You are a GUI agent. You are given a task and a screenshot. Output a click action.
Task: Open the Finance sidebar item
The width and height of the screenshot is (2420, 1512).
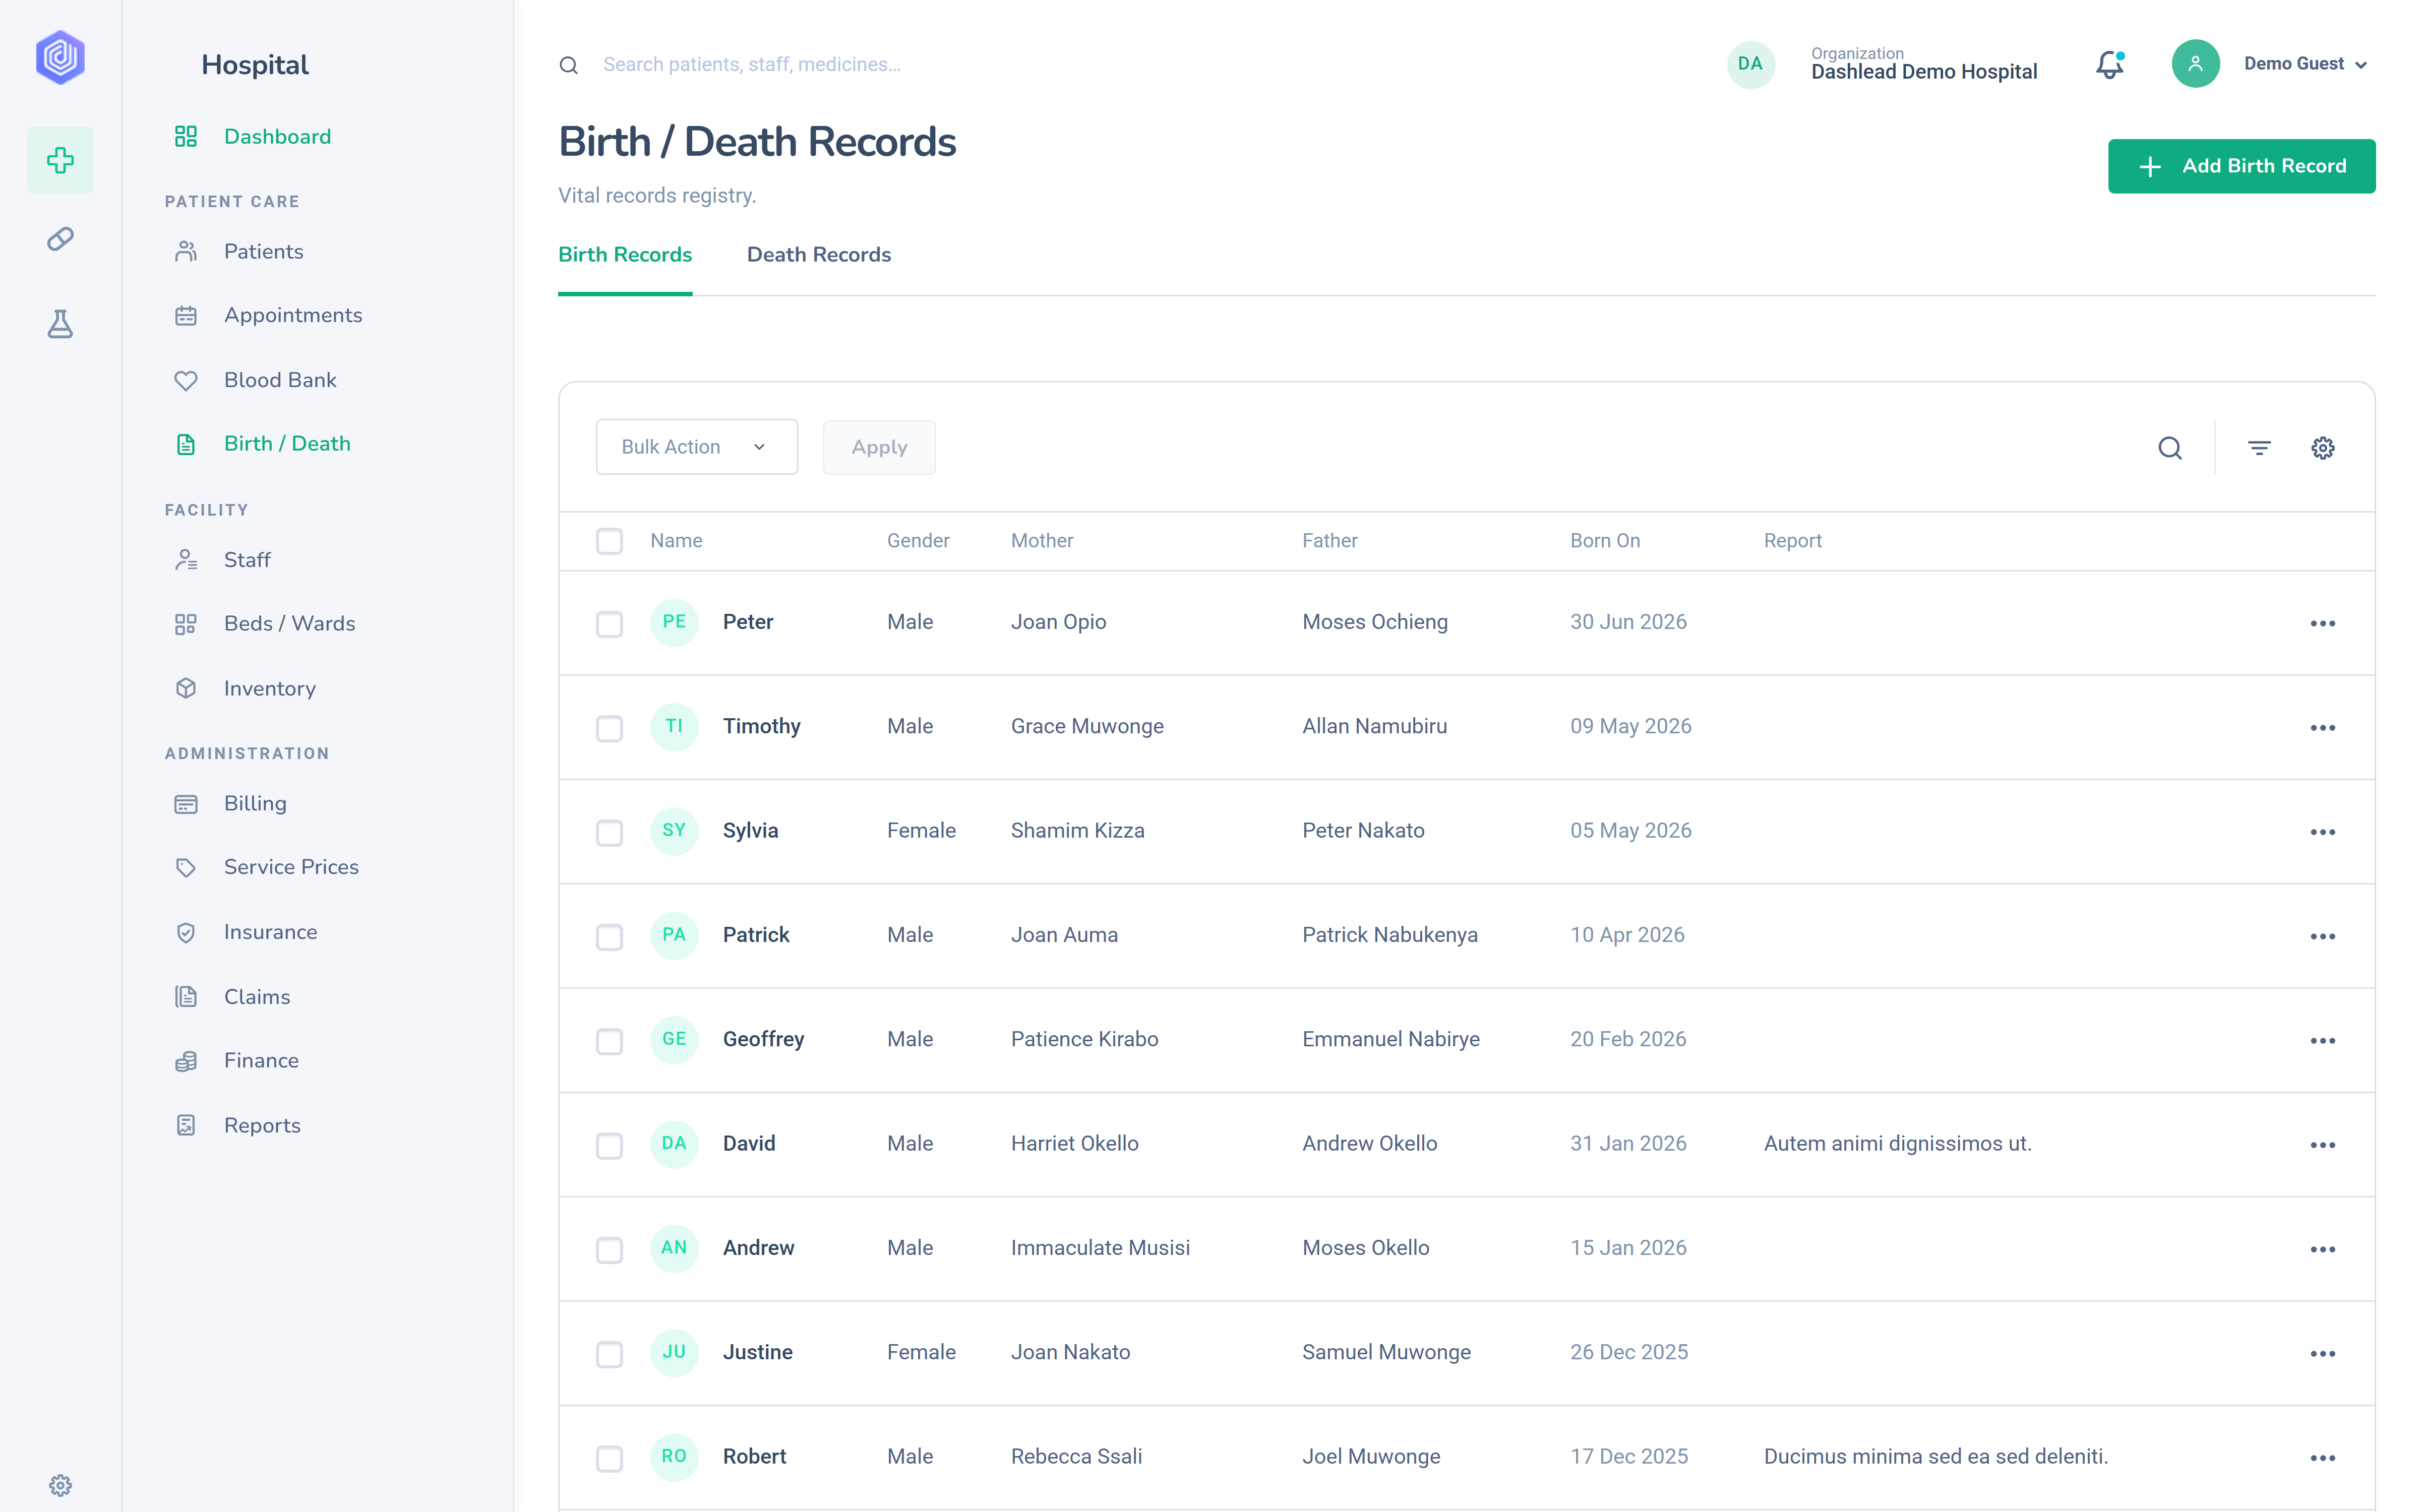click(261, 1060)
